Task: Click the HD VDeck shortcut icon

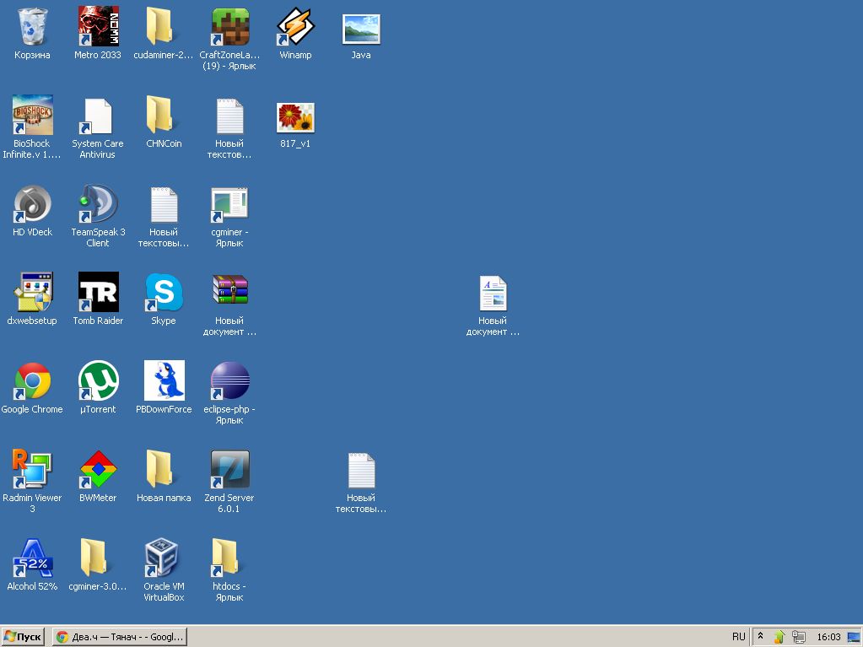Action: 32,203
